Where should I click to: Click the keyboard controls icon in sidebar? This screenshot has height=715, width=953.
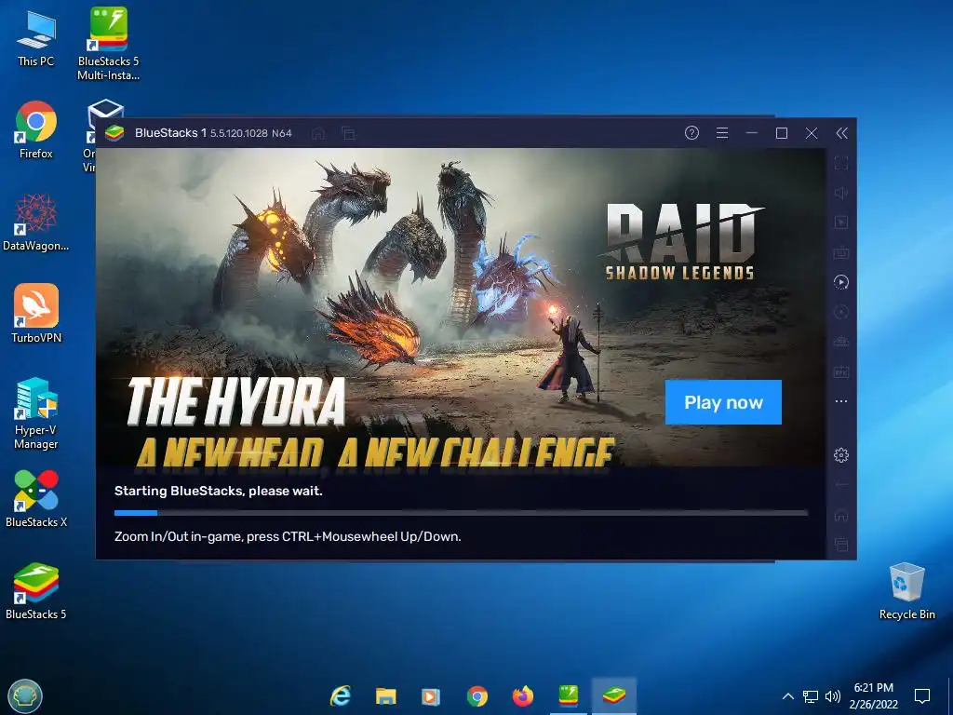point(841,252)
